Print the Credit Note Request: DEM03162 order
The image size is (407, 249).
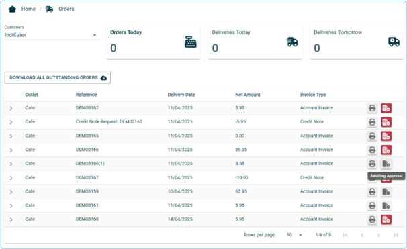(x=372, y=122)
